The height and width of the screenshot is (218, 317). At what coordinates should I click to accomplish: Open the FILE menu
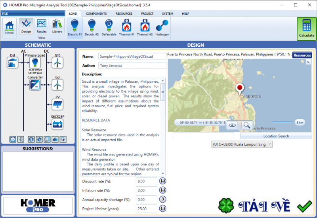(33, 13)
